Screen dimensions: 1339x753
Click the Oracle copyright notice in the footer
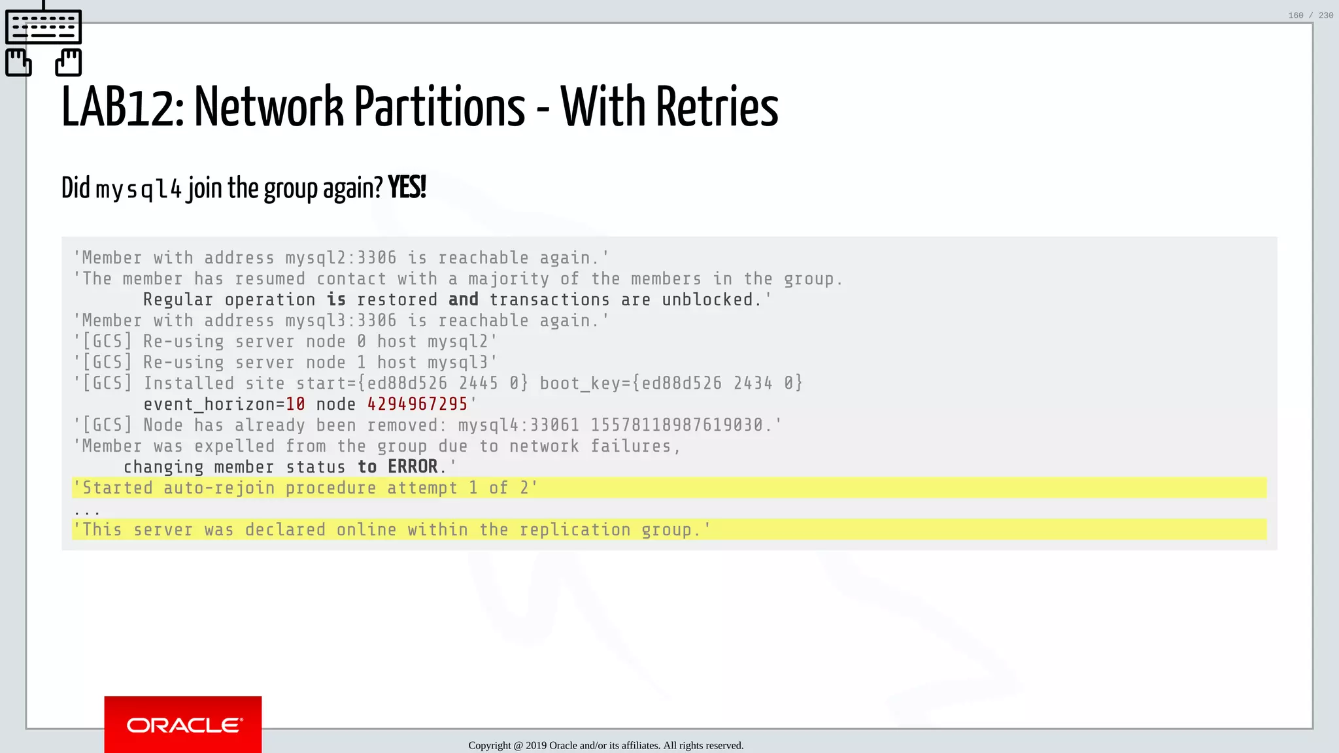click(606, 745)
